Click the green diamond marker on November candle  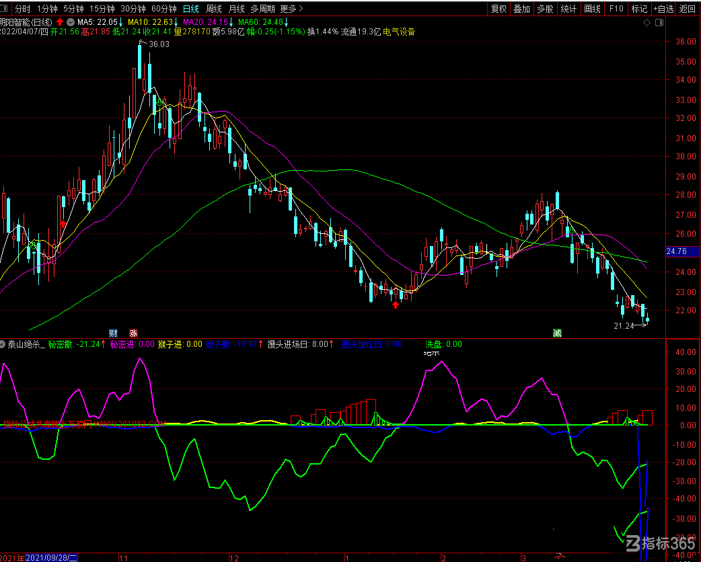[x=159, y=103]
